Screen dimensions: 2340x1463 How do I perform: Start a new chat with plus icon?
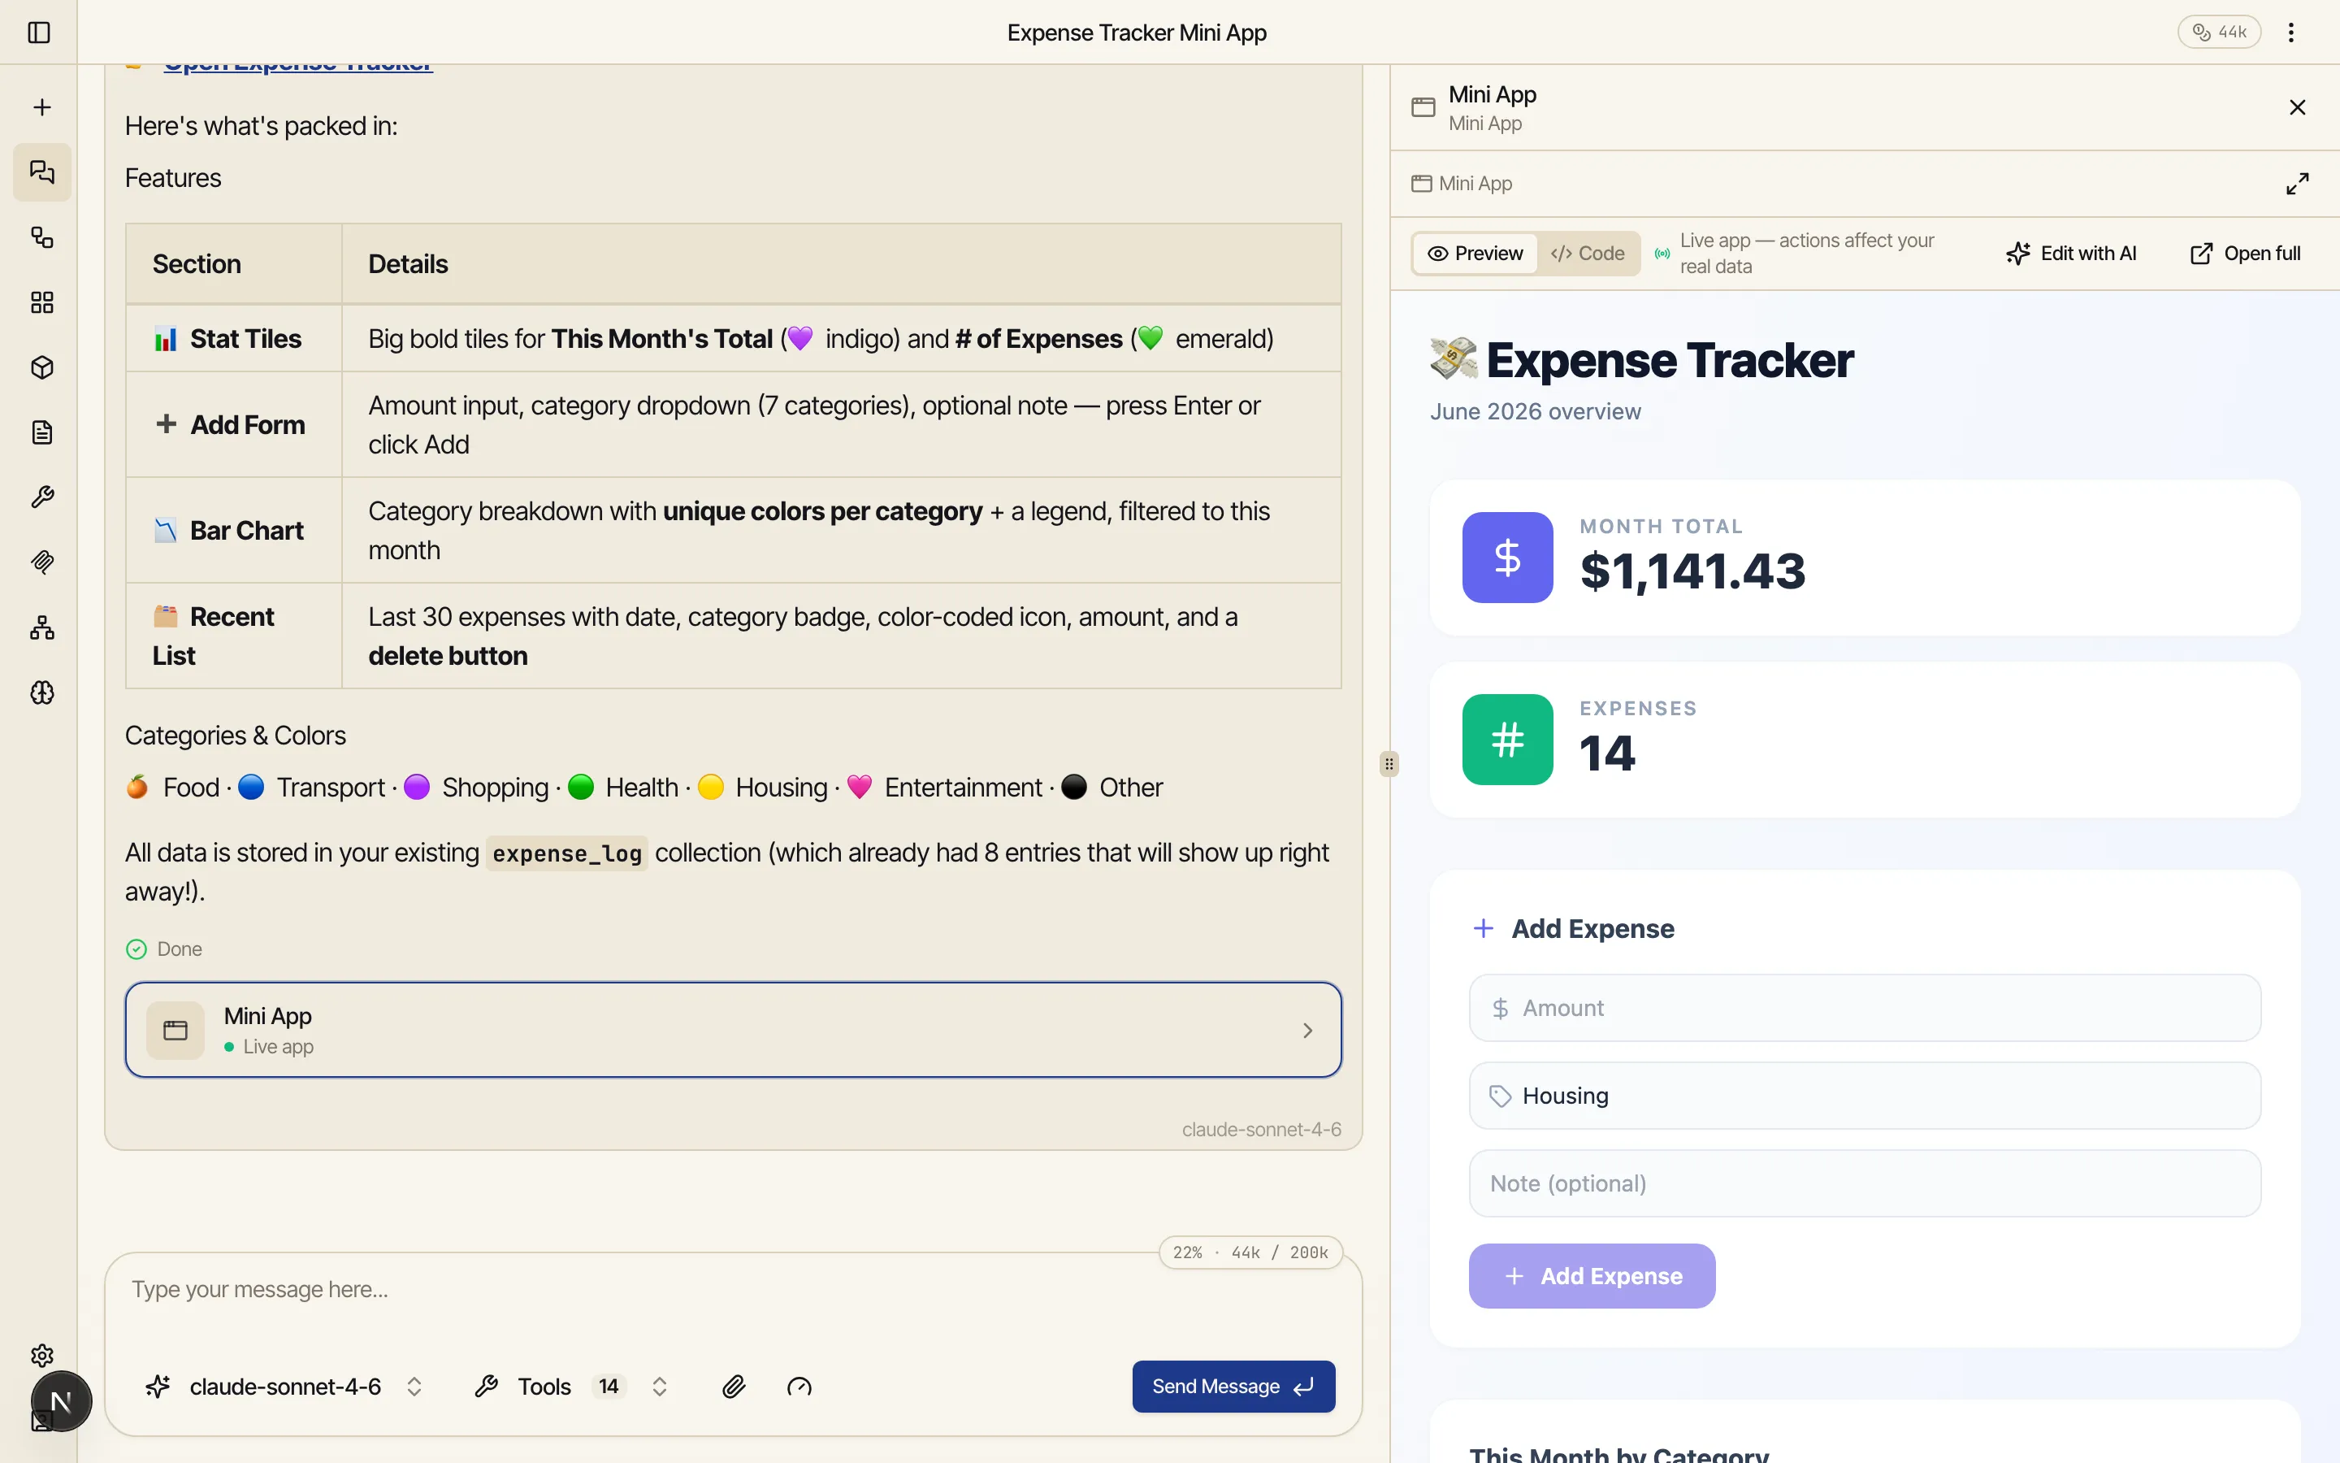(x=41, y=107)
